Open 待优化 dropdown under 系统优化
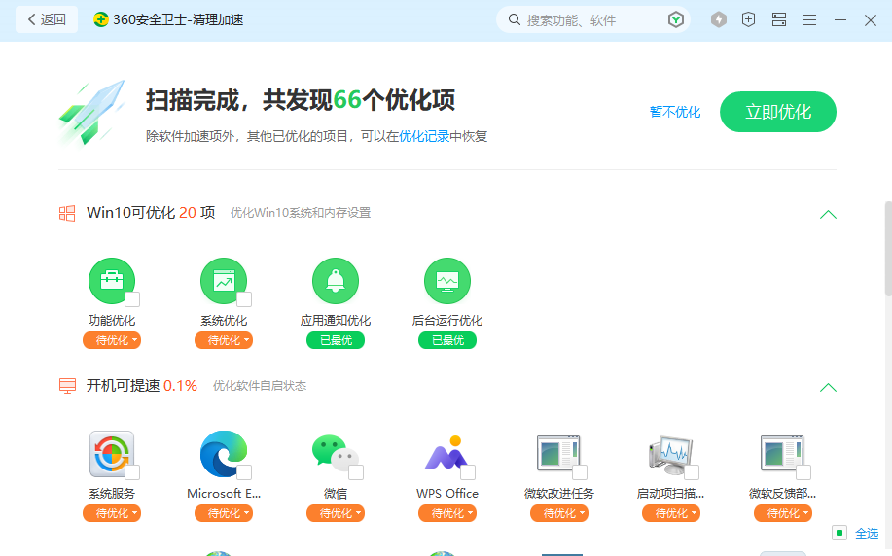 click(224, 340)
